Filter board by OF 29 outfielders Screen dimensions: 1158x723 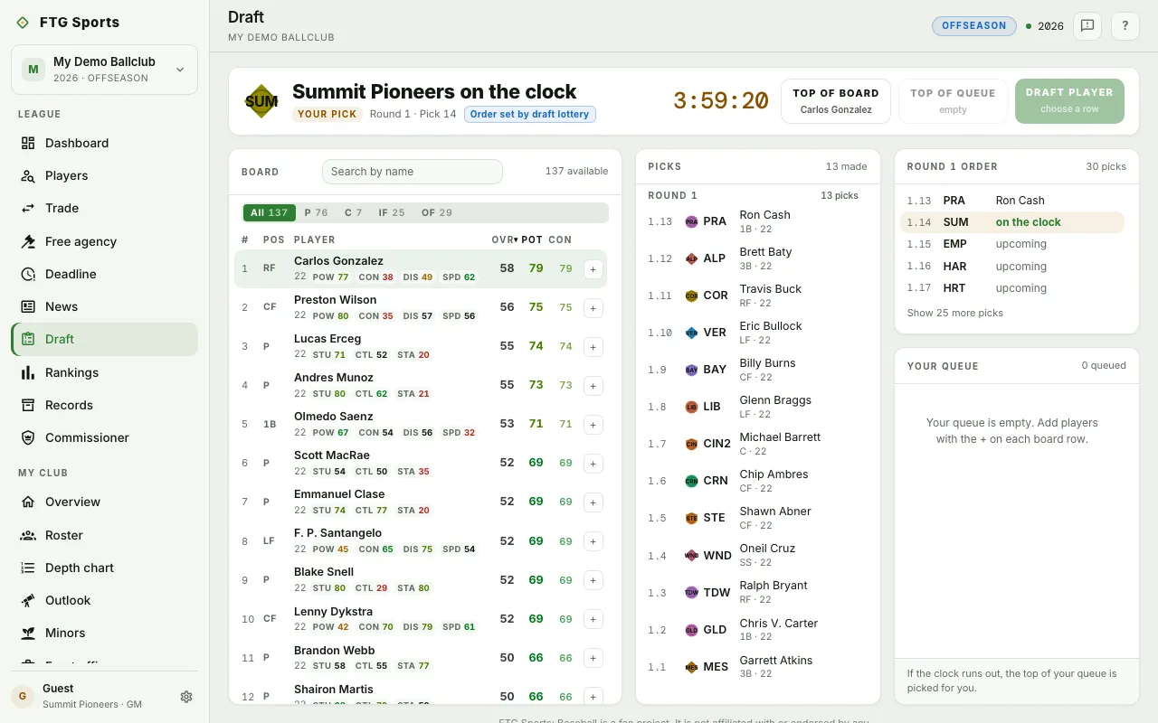[437, 212]
